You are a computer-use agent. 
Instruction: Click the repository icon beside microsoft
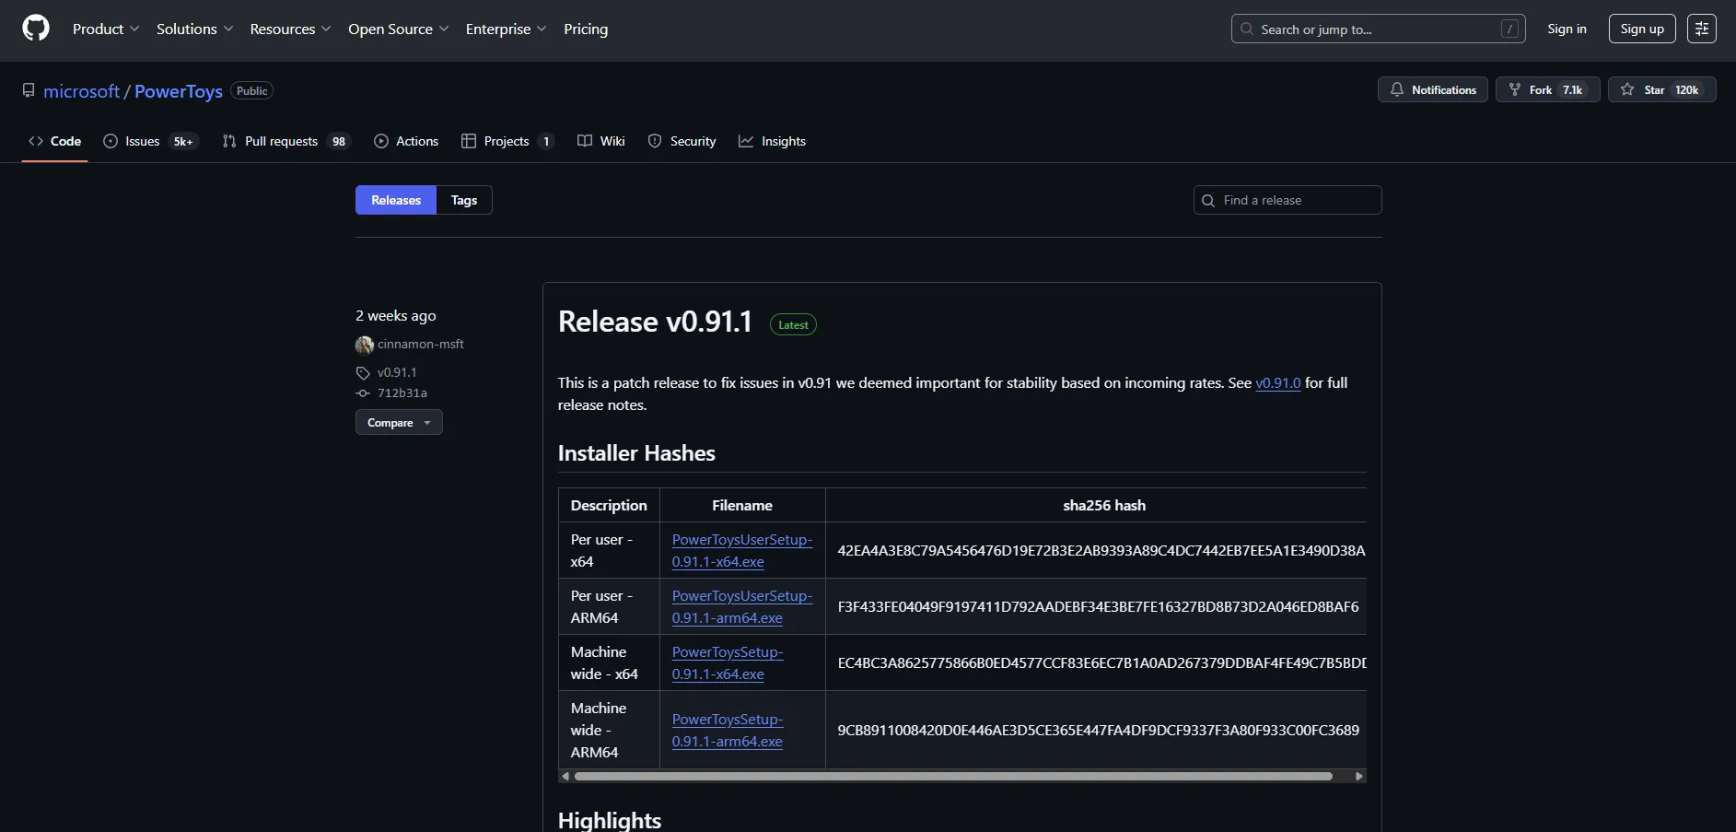(29, 90)
